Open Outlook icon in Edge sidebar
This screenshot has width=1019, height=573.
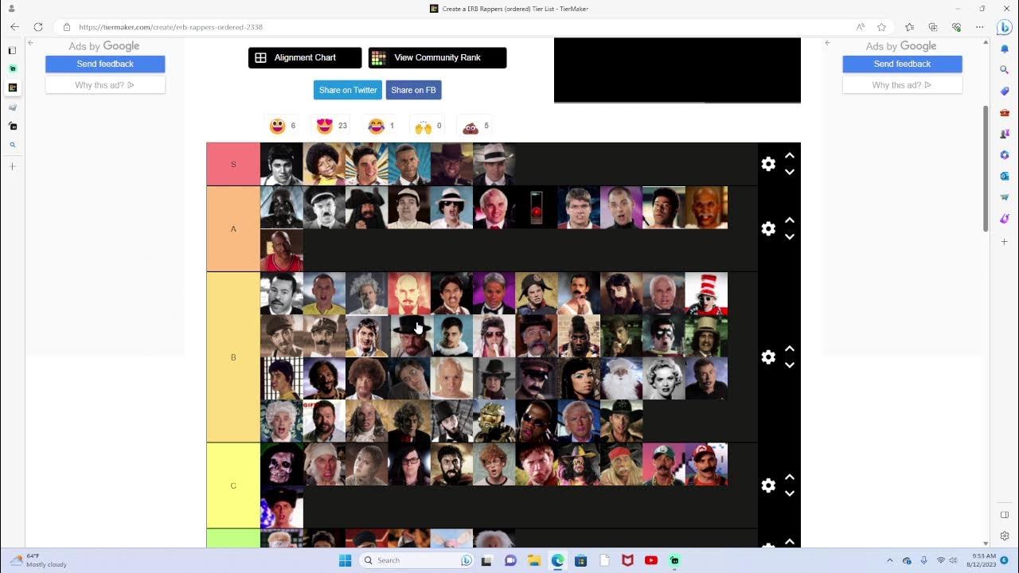click(x=1005, y=177)
